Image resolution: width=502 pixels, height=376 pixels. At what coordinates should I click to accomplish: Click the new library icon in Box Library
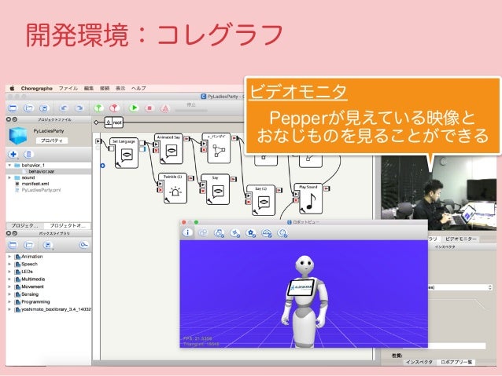[13, 246]
